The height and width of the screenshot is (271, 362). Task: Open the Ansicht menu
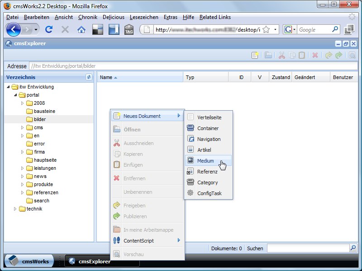coord(64,17)
